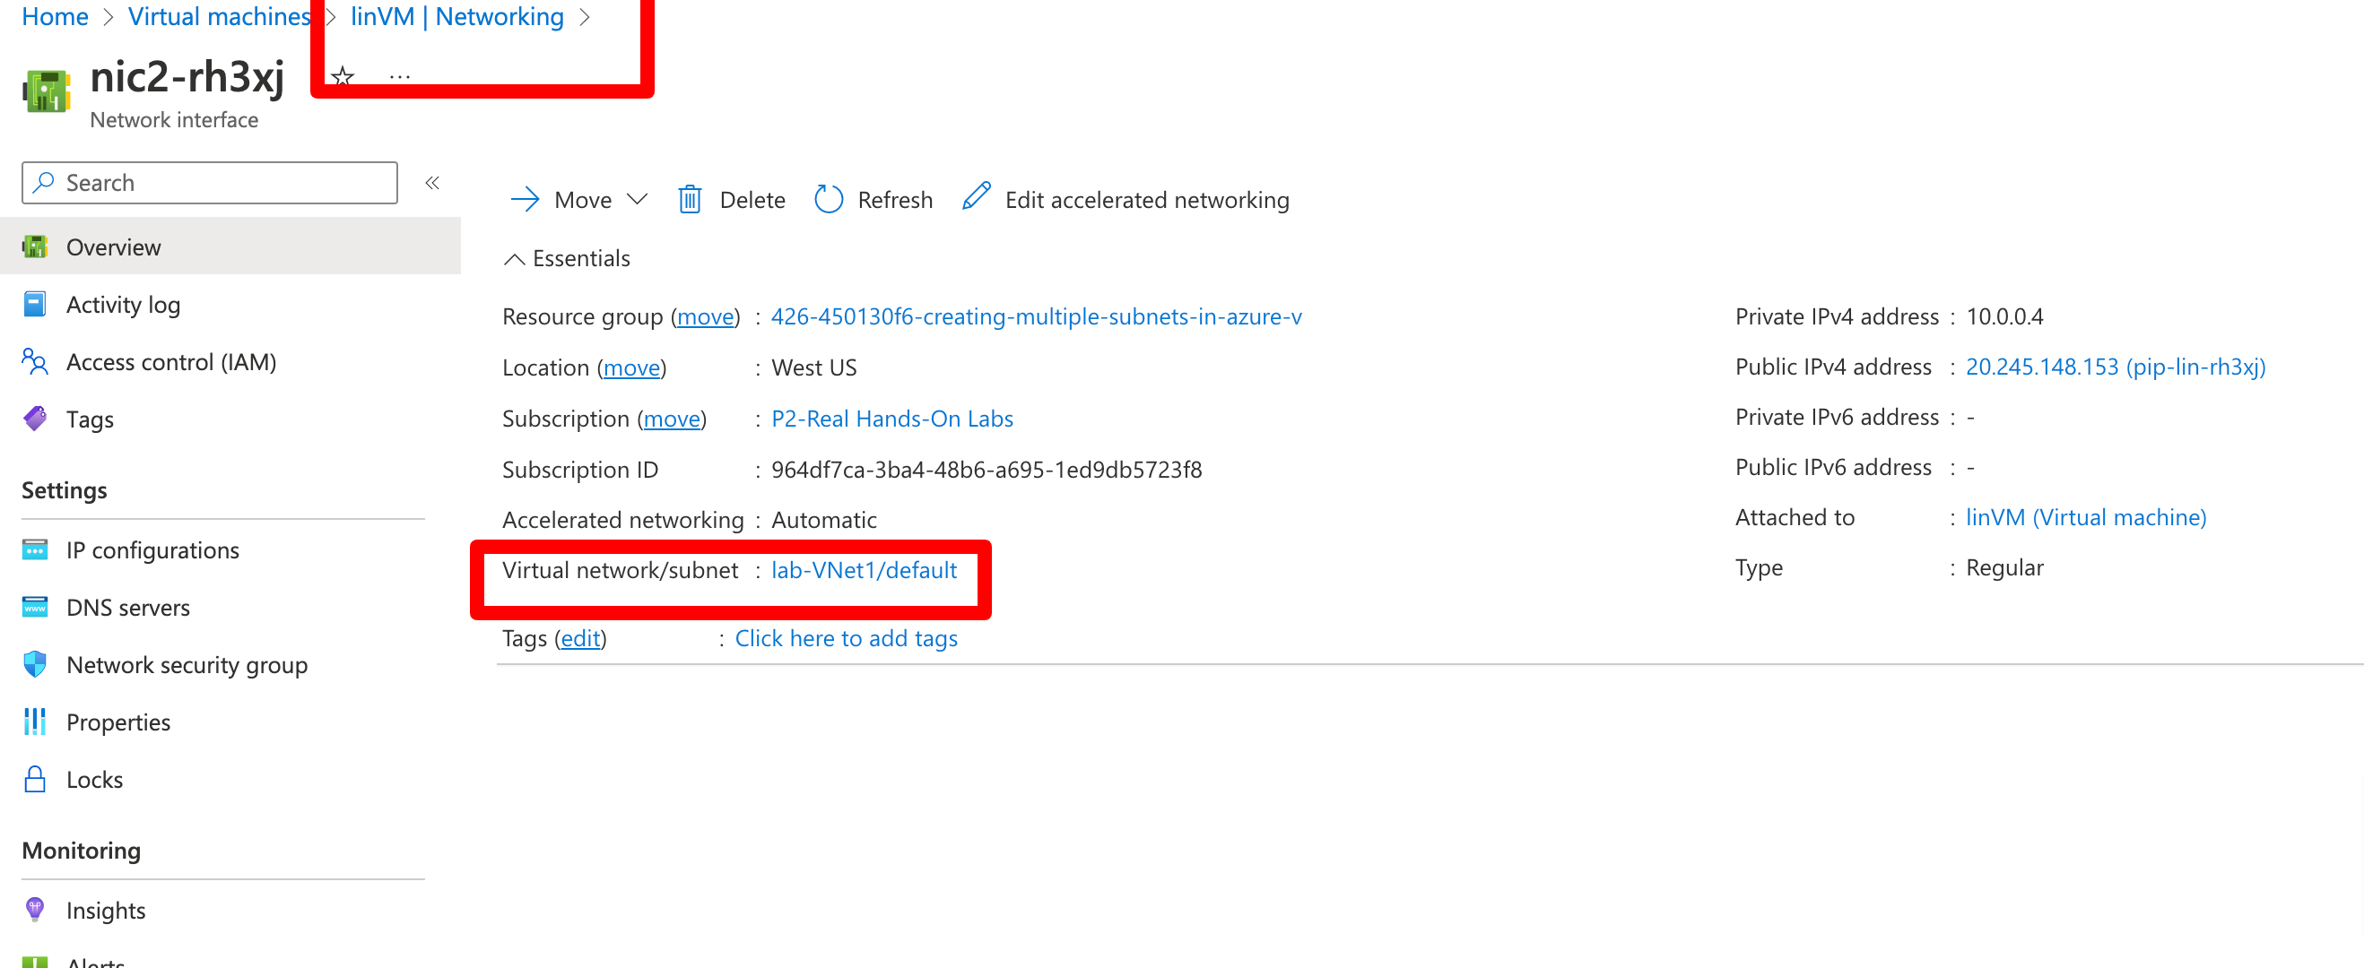Viewport: 2364px width, 968px height.
Task: Go to Home via breadcrumb
Action: [x=55, y=16]
